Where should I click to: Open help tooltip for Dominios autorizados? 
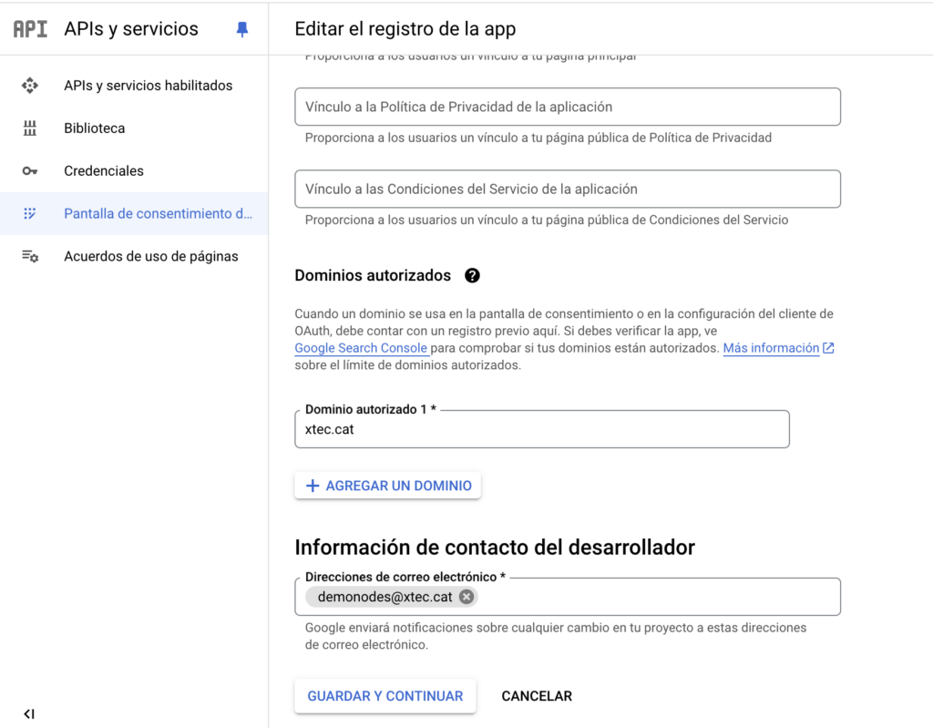click(x=472, y=275)
